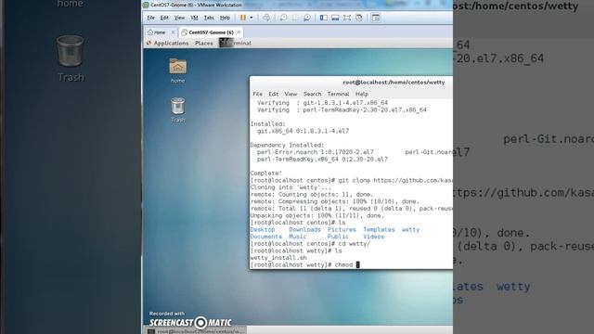Viewport: 594px width, 334px height.
Task: Open the VMware VM menu
Action: (x=194, y=18)
